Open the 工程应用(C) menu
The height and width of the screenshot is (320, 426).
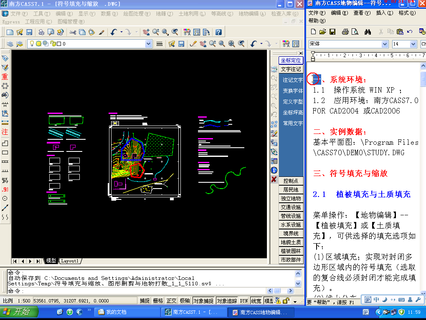click(38, 21)
